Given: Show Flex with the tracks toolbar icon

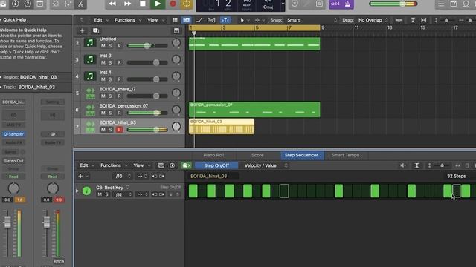Looking at the screenshot, I should coord(211,20).
